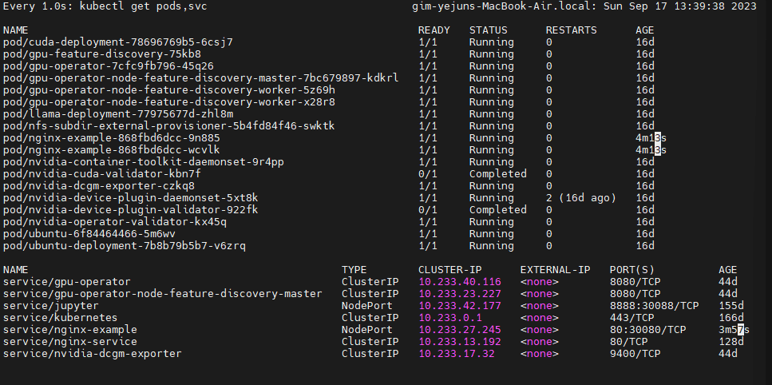Screen dimensions: 772x385
Task: Select the 80:30080/TCP port value
Action: coord(647,329)
